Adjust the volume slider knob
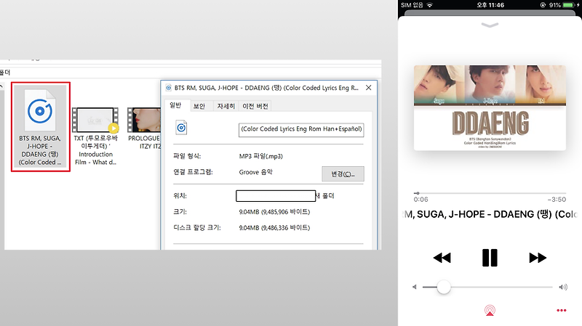The width and height of the screenshot is (582, 326). pyautogui.click(x=444, y=287)
